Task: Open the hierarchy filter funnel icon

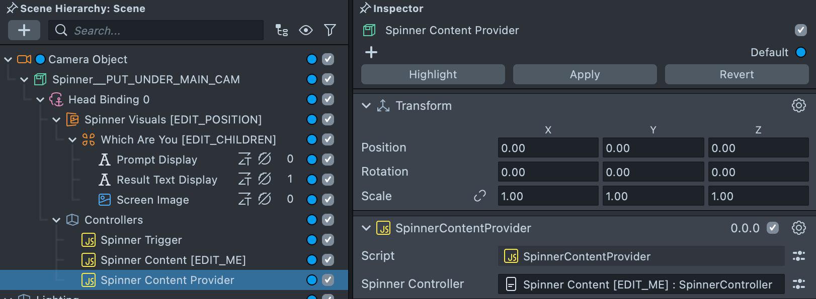Action: point(330,30)
